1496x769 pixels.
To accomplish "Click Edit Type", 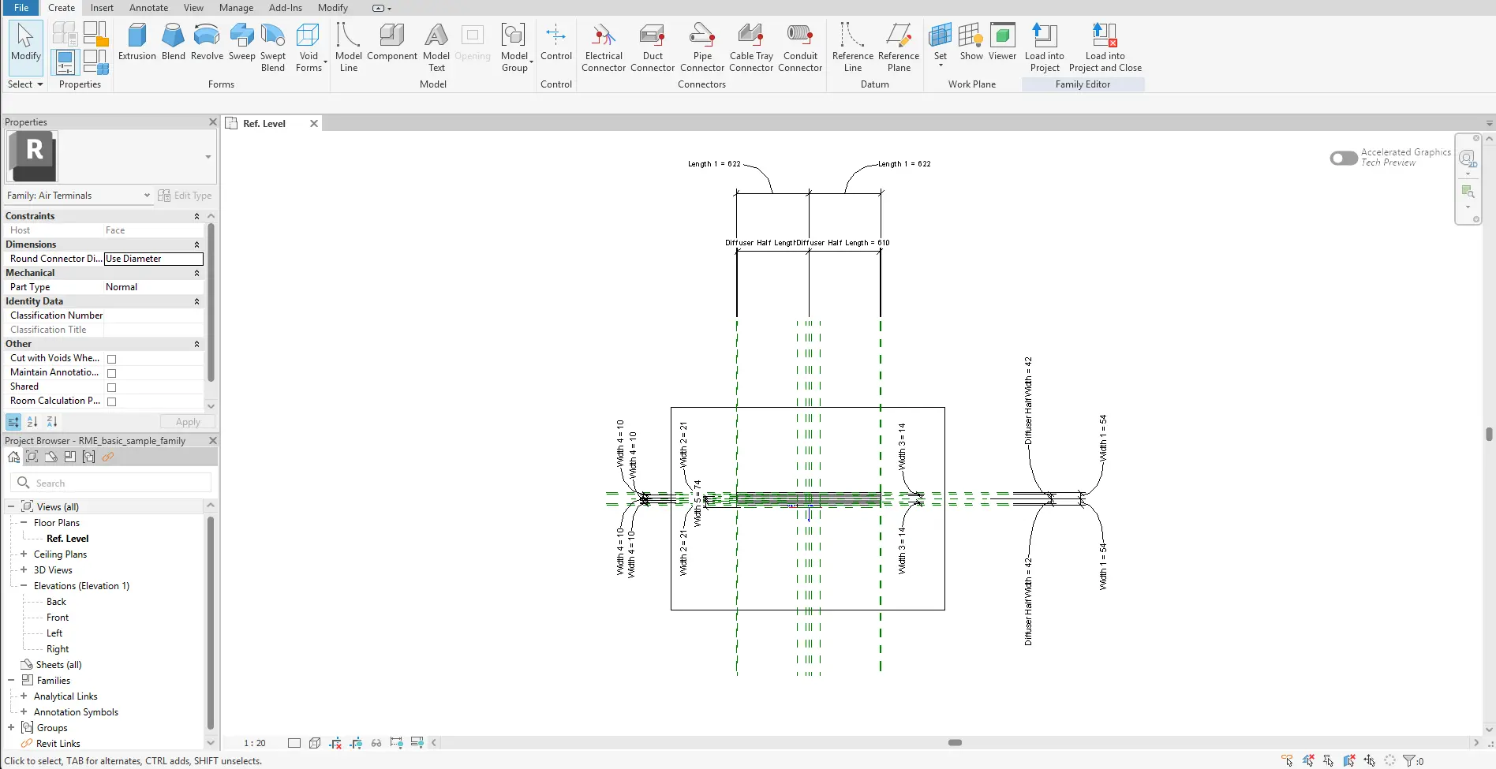I will (186, 195).
